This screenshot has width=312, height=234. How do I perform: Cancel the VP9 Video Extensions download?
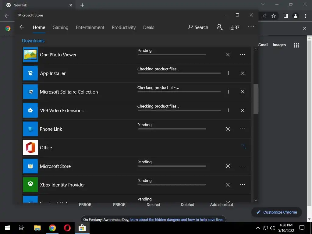point(242,110)
